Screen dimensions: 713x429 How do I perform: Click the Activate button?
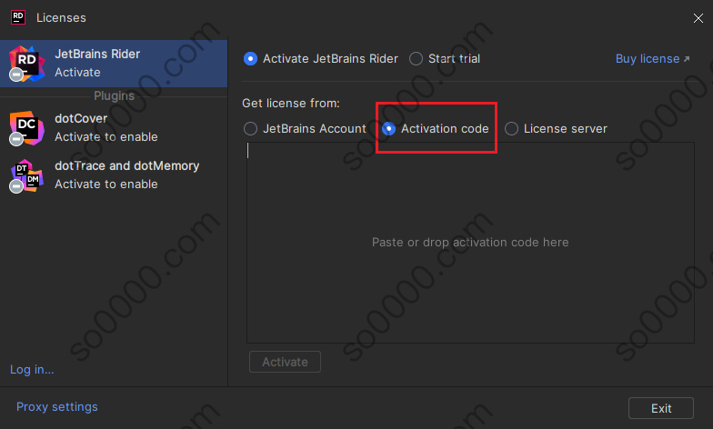[285, 362]
